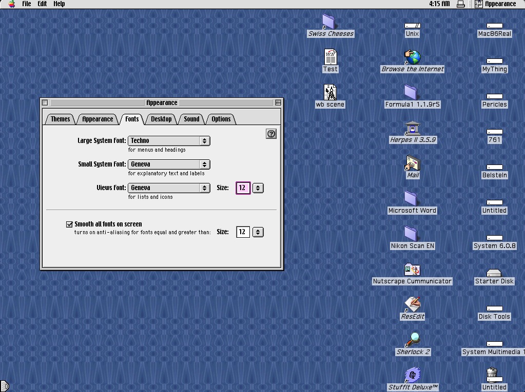Image resolution: width=525 pixels, height=392 pixels.
Task: Select the 761 disk icon
Action: pyautogui.click(x=495, y=132)
